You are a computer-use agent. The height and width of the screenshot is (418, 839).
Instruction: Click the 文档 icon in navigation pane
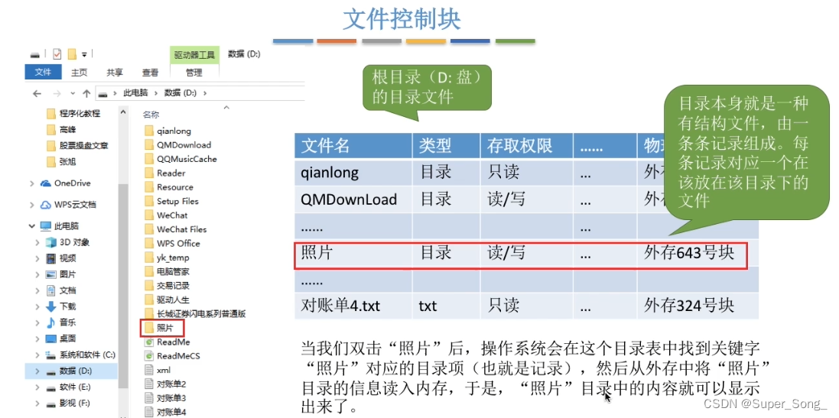(x=50, y=291)
